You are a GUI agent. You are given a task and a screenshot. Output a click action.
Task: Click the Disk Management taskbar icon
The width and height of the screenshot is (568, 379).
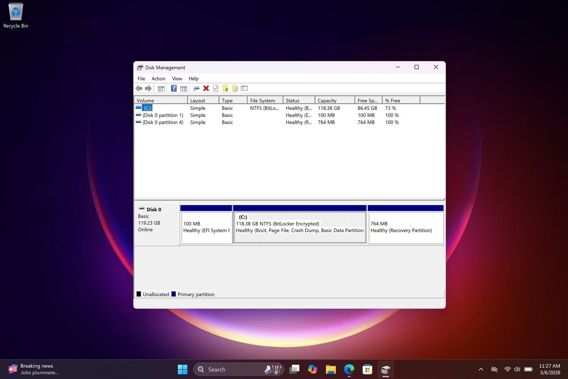click(386, 369)
